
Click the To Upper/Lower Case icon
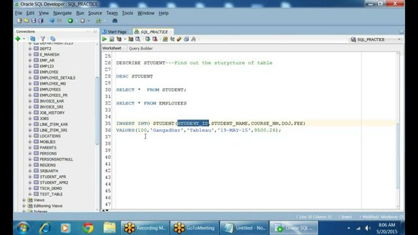[172, 39]
